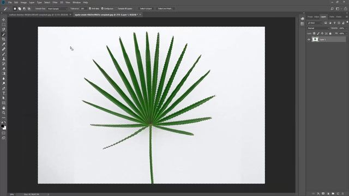Click the Add to selection icon
Image resolution: width=349 pixels, height=196 pixels.
coord(20,9)
